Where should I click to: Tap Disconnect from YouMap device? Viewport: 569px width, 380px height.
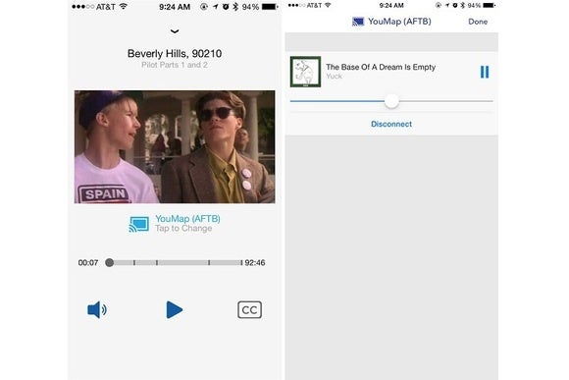click(x=391, y=124)
